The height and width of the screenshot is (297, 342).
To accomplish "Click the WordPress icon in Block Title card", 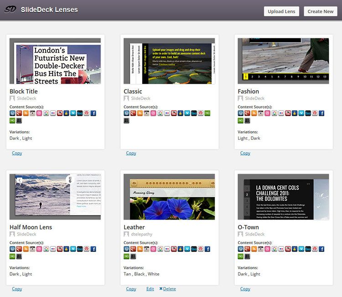I will tap(12, 113).
